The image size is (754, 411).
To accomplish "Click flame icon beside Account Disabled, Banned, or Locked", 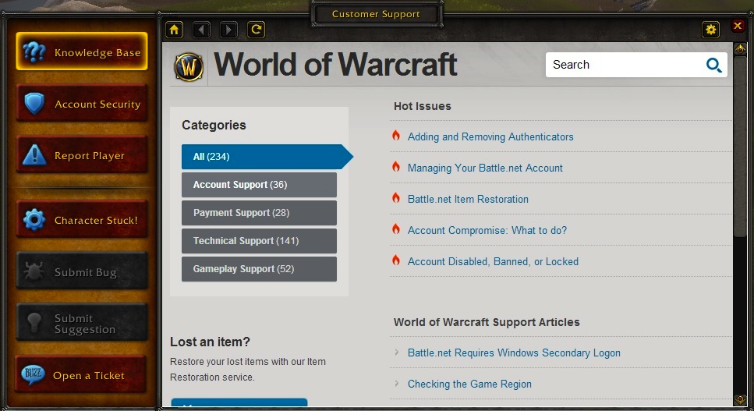I will coord(396,260).
